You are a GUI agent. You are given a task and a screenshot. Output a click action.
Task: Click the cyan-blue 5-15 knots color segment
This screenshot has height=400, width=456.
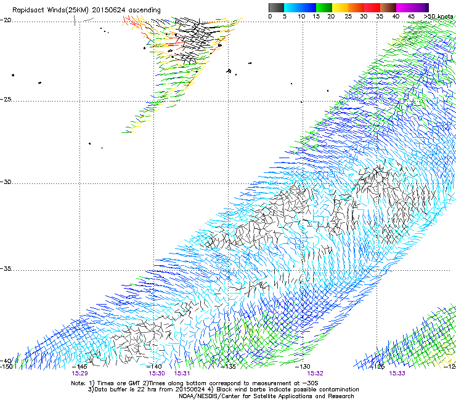point(300,7)
